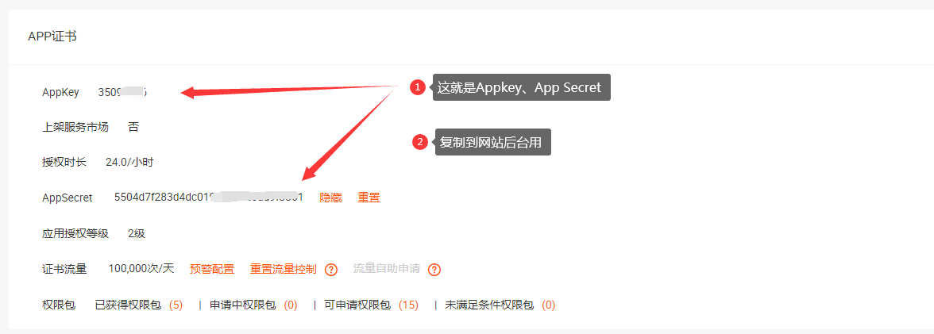934x334 pixels.
Task: Click the 应用授权等级 2级 value
Action: pyautogui.click(x=137, y=233)
